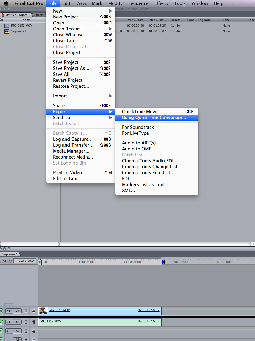Expand the Send To submenu

81,118
